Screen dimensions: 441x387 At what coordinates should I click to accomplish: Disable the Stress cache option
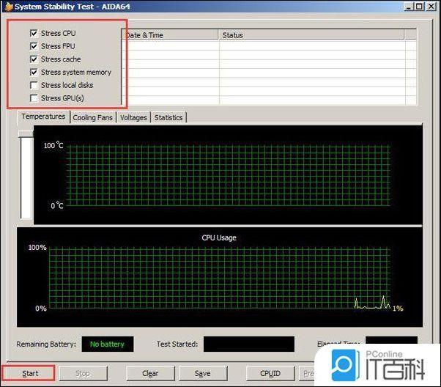tap(34, 59)
